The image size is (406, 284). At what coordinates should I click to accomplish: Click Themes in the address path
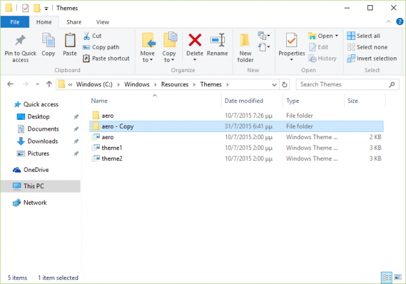coord(211,84)
